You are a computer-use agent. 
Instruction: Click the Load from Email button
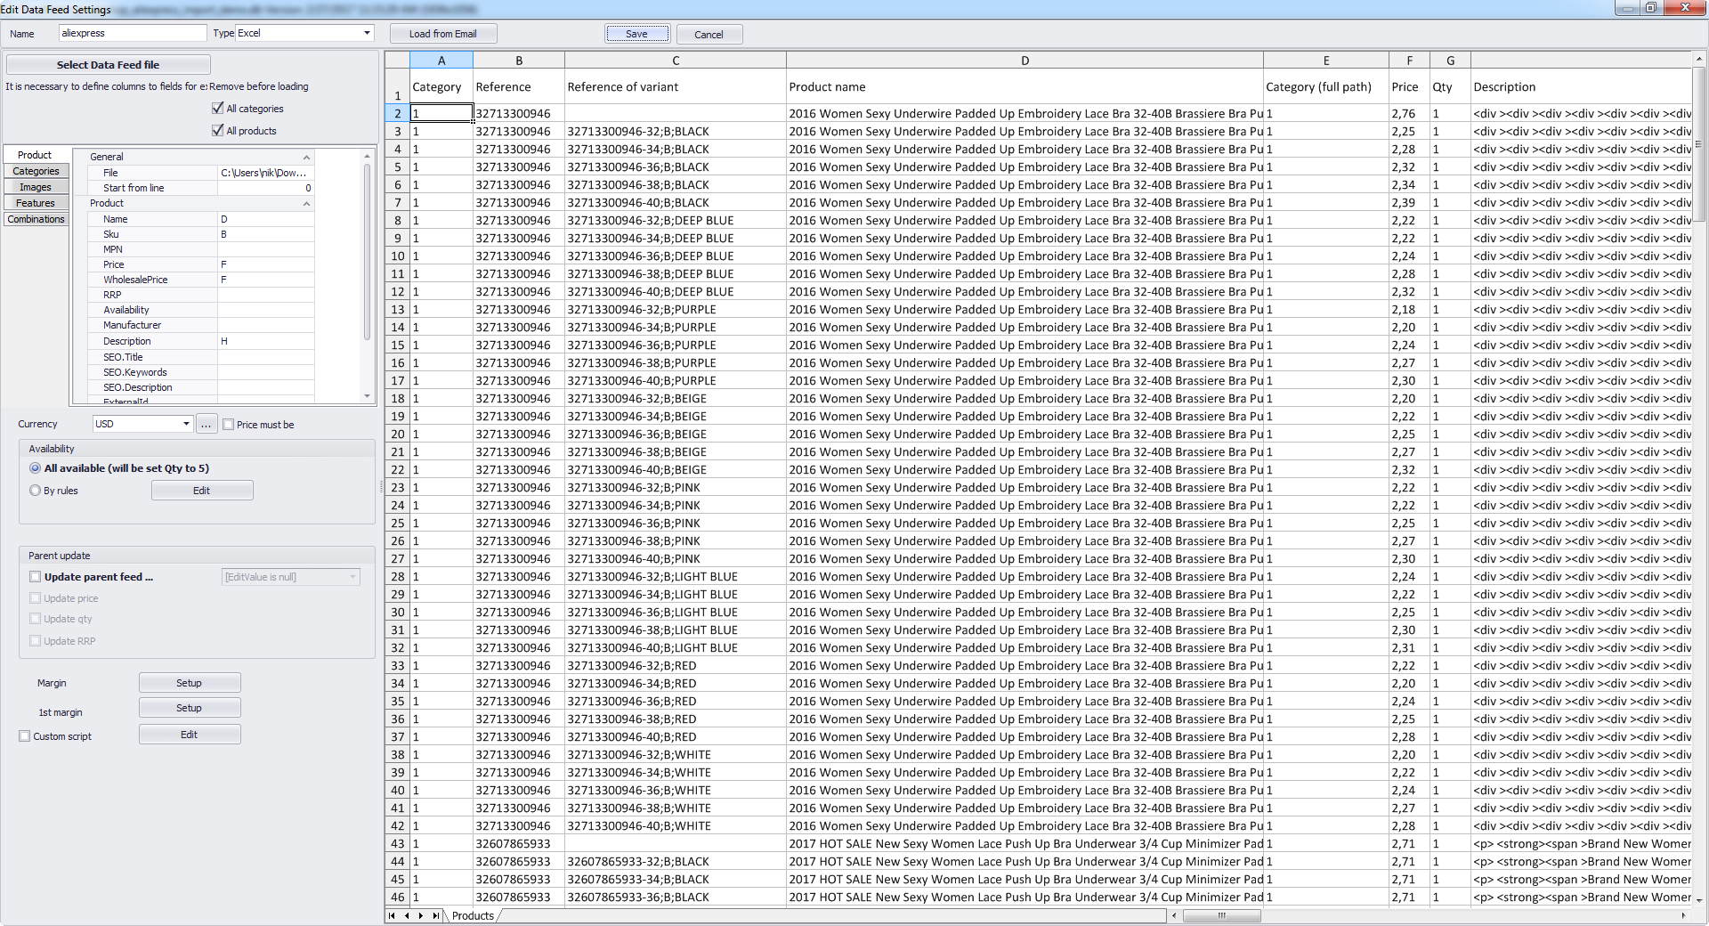[x=443, y=34]
